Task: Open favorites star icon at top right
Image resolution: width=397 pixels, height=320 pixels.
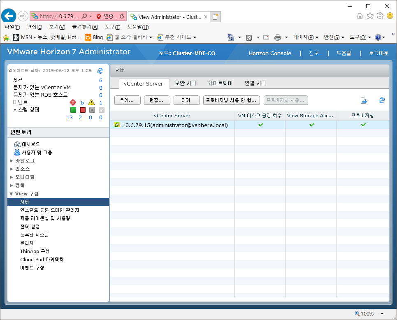Action: [x=370, y=16]
